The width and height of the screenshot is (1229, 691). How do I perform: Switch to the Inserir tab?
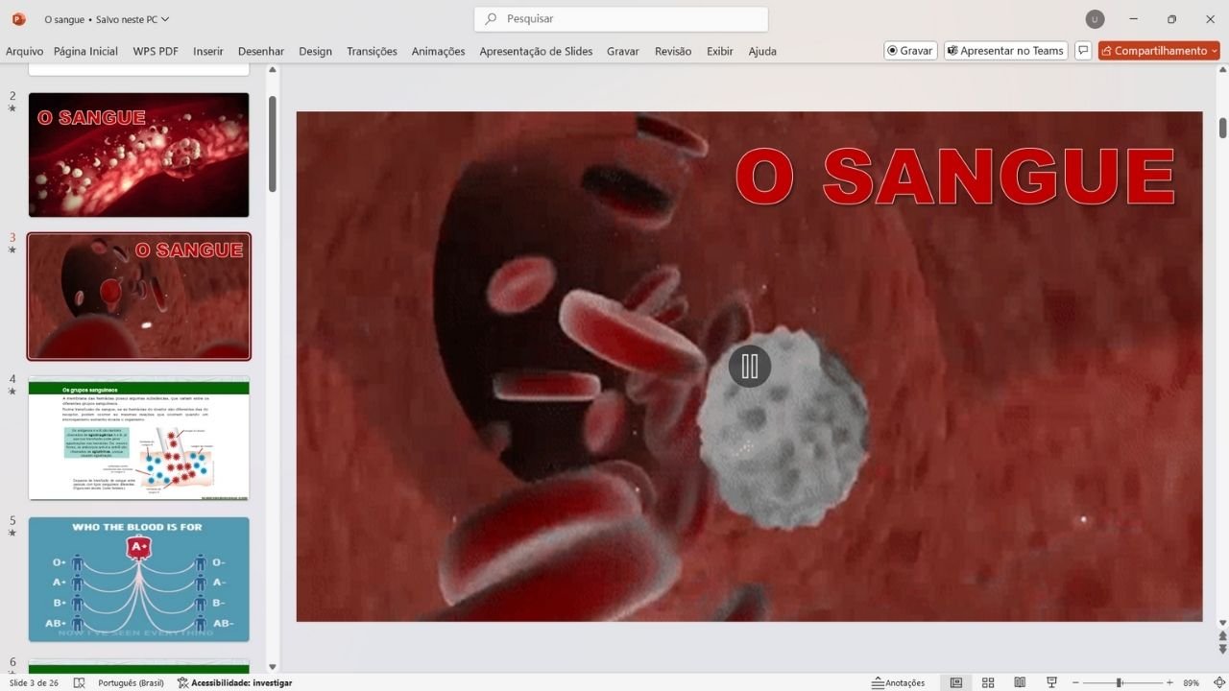pyautogui.click(x=208, y=51)
